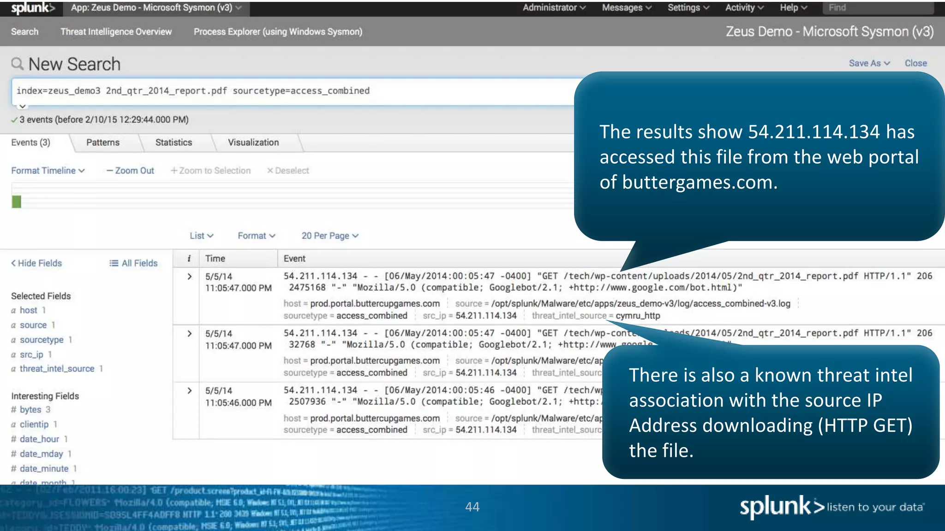Click the source selected field
Viewport: 945px width, 531px height.
click(x=33, y=325)
